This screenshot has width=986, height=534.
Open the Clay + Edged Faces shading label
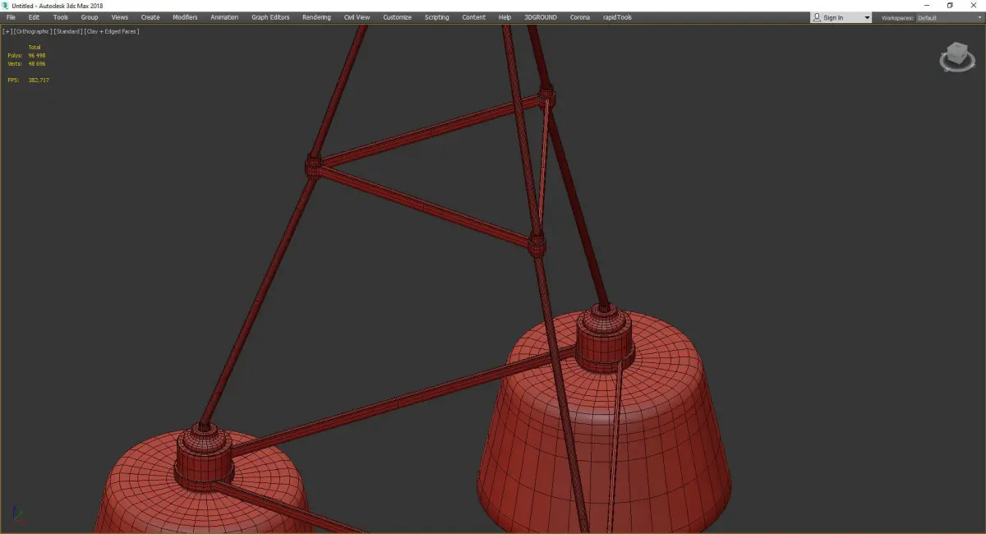pyautogui.click(x=112, y=31)
